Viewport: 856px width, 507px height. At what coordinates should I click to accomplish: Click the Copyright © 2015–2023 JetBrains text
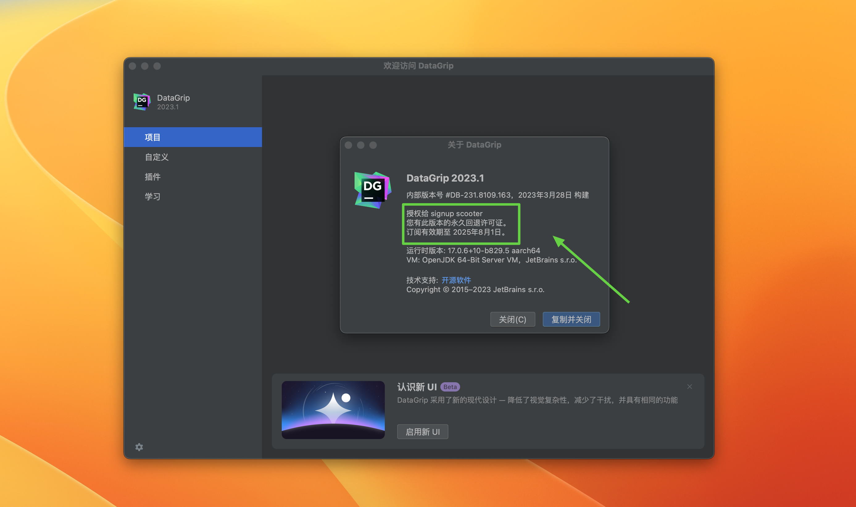(x=475, y=289)
